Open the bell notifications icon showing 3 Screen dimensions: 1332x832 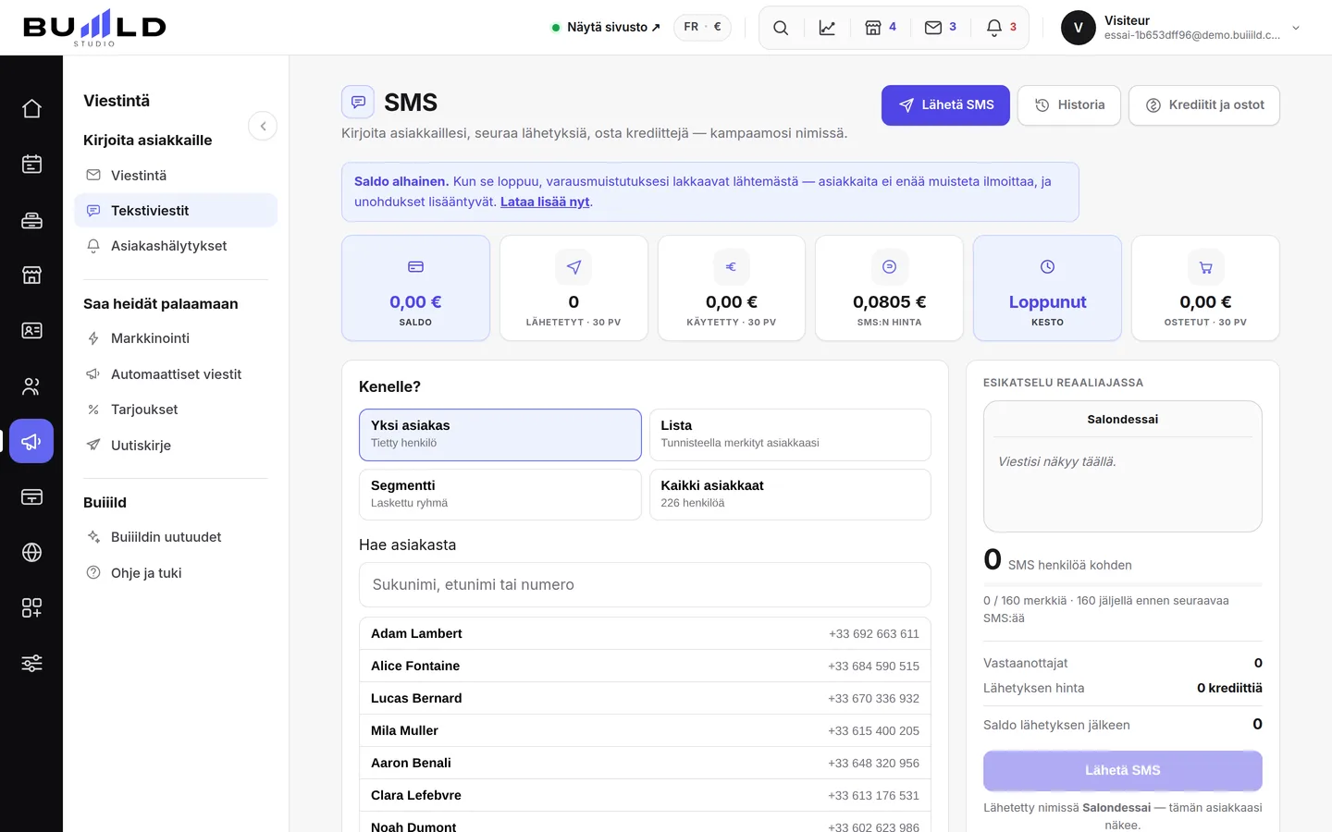[x=1001, y=28]
